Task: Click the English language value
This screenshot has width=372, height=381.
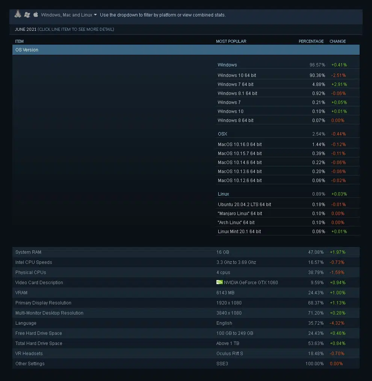Action: pos(224,323)
